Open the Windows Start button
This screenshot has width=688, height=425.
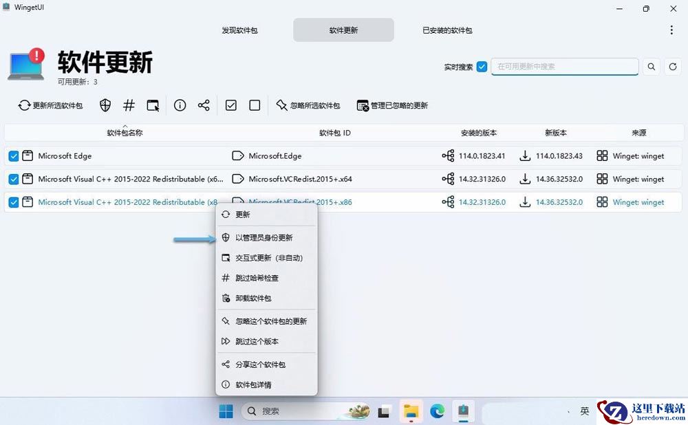pos(226,411)
